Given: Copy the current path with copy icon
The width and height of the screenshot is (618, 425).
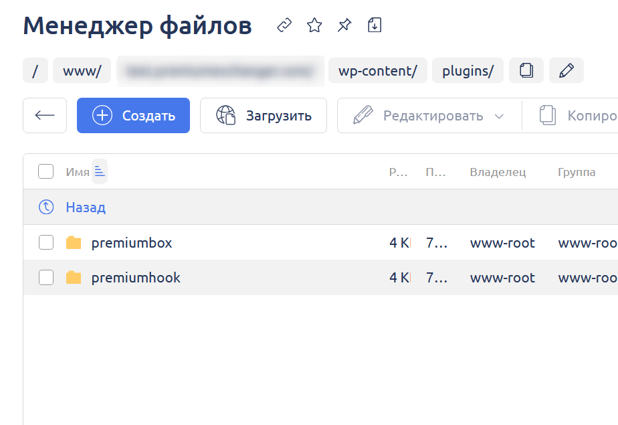Looking at the screenshot, I should coord(526,71).
